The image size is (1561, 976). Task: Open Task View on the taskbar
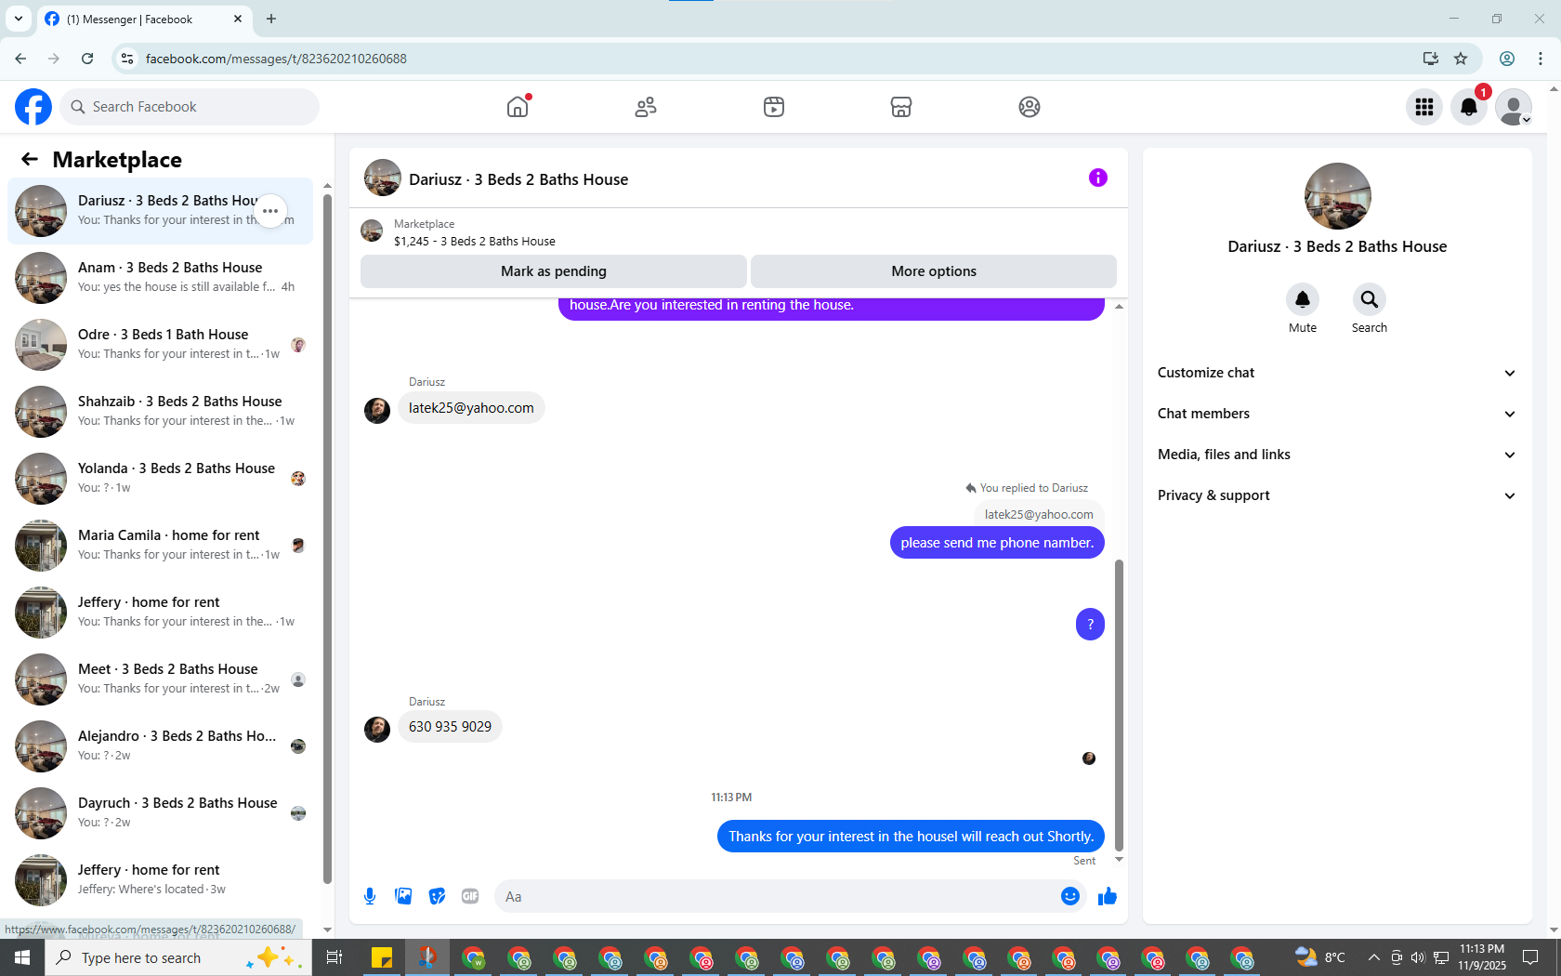click(x=334, y=957)
